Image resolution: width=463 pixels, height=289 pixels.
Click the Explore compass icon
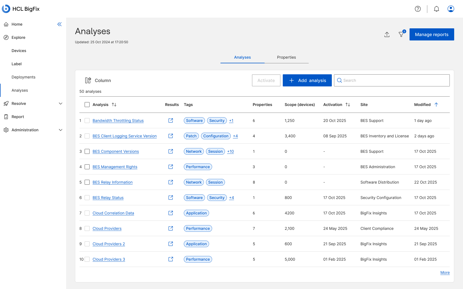pos(6,37)
